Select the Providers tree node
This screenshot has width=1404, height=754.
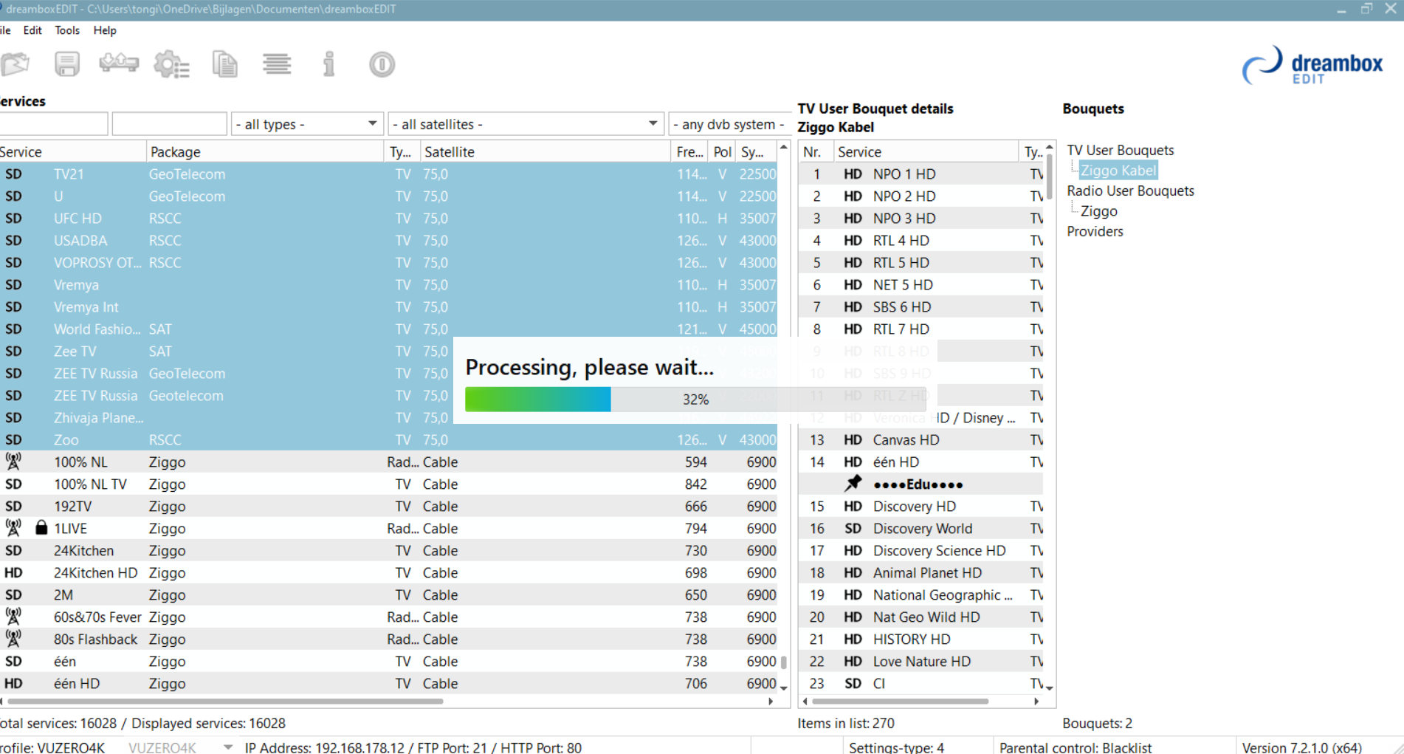1095,231
